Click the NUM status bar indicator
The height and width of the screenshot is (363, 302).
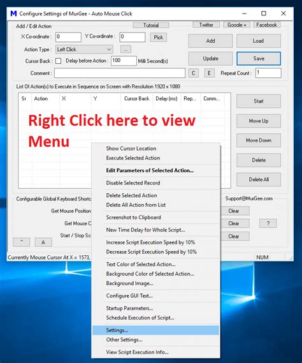(262, 258)
